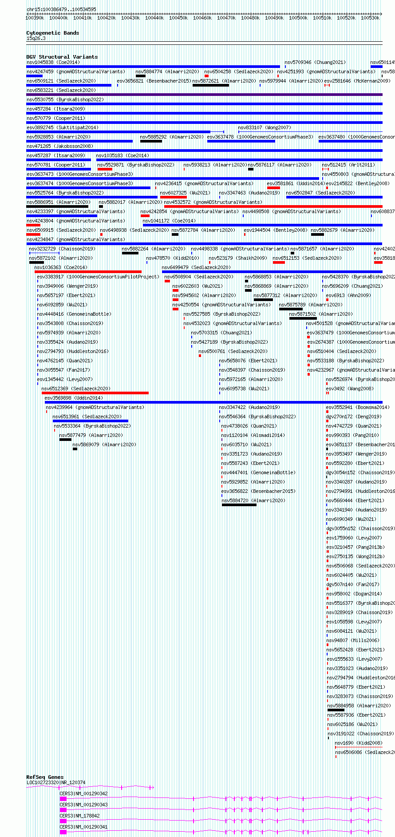Click nsv6027325 (Wu2021) label
This screenshot has width=395, height=837.
pos(185,193)
